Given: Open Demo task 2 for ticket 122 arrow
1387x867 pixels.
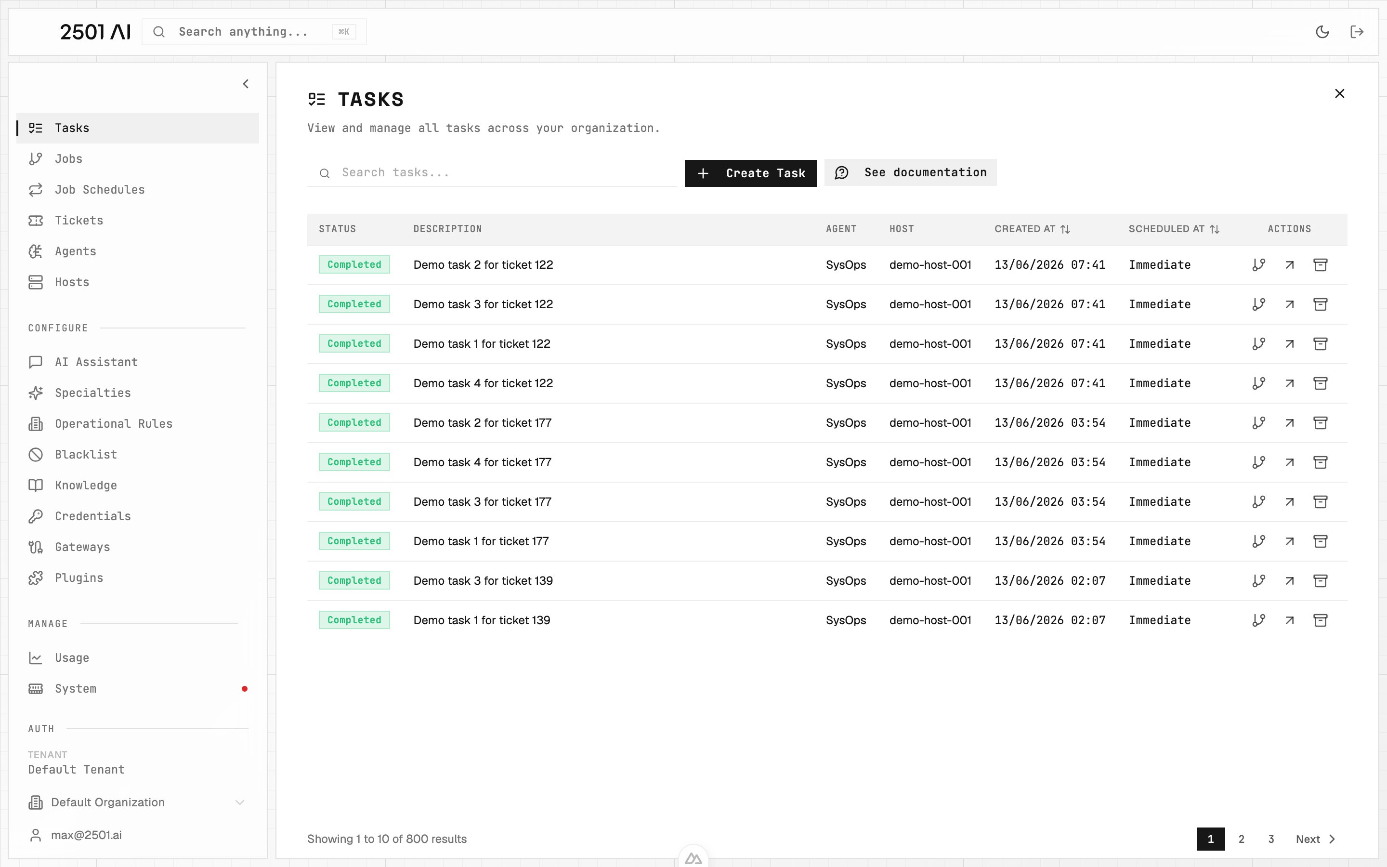Looking at the screenshot, I should 1290,265.
